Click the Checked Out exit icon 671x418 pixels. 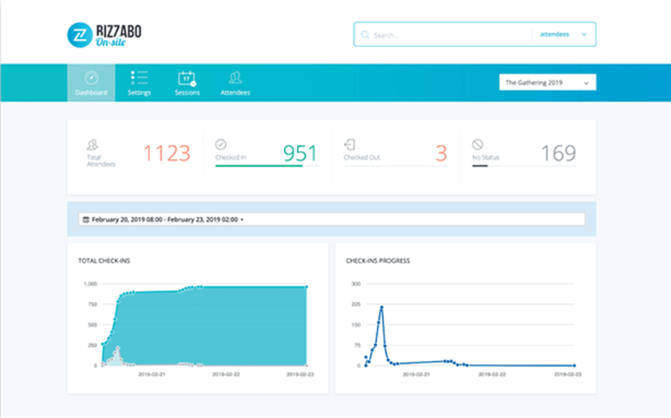[x=349, y=143]
